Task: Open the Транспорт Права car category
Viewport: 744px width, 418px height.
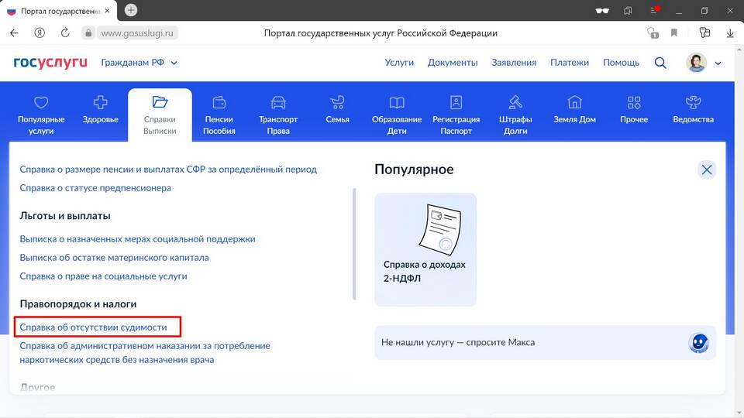Action: pos(278,102)
